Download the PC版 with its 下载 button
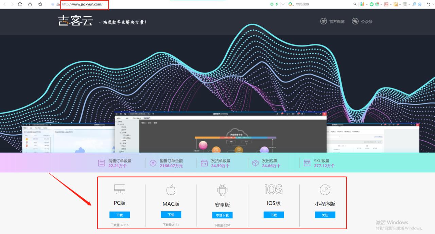 click(x=120, y=215)
